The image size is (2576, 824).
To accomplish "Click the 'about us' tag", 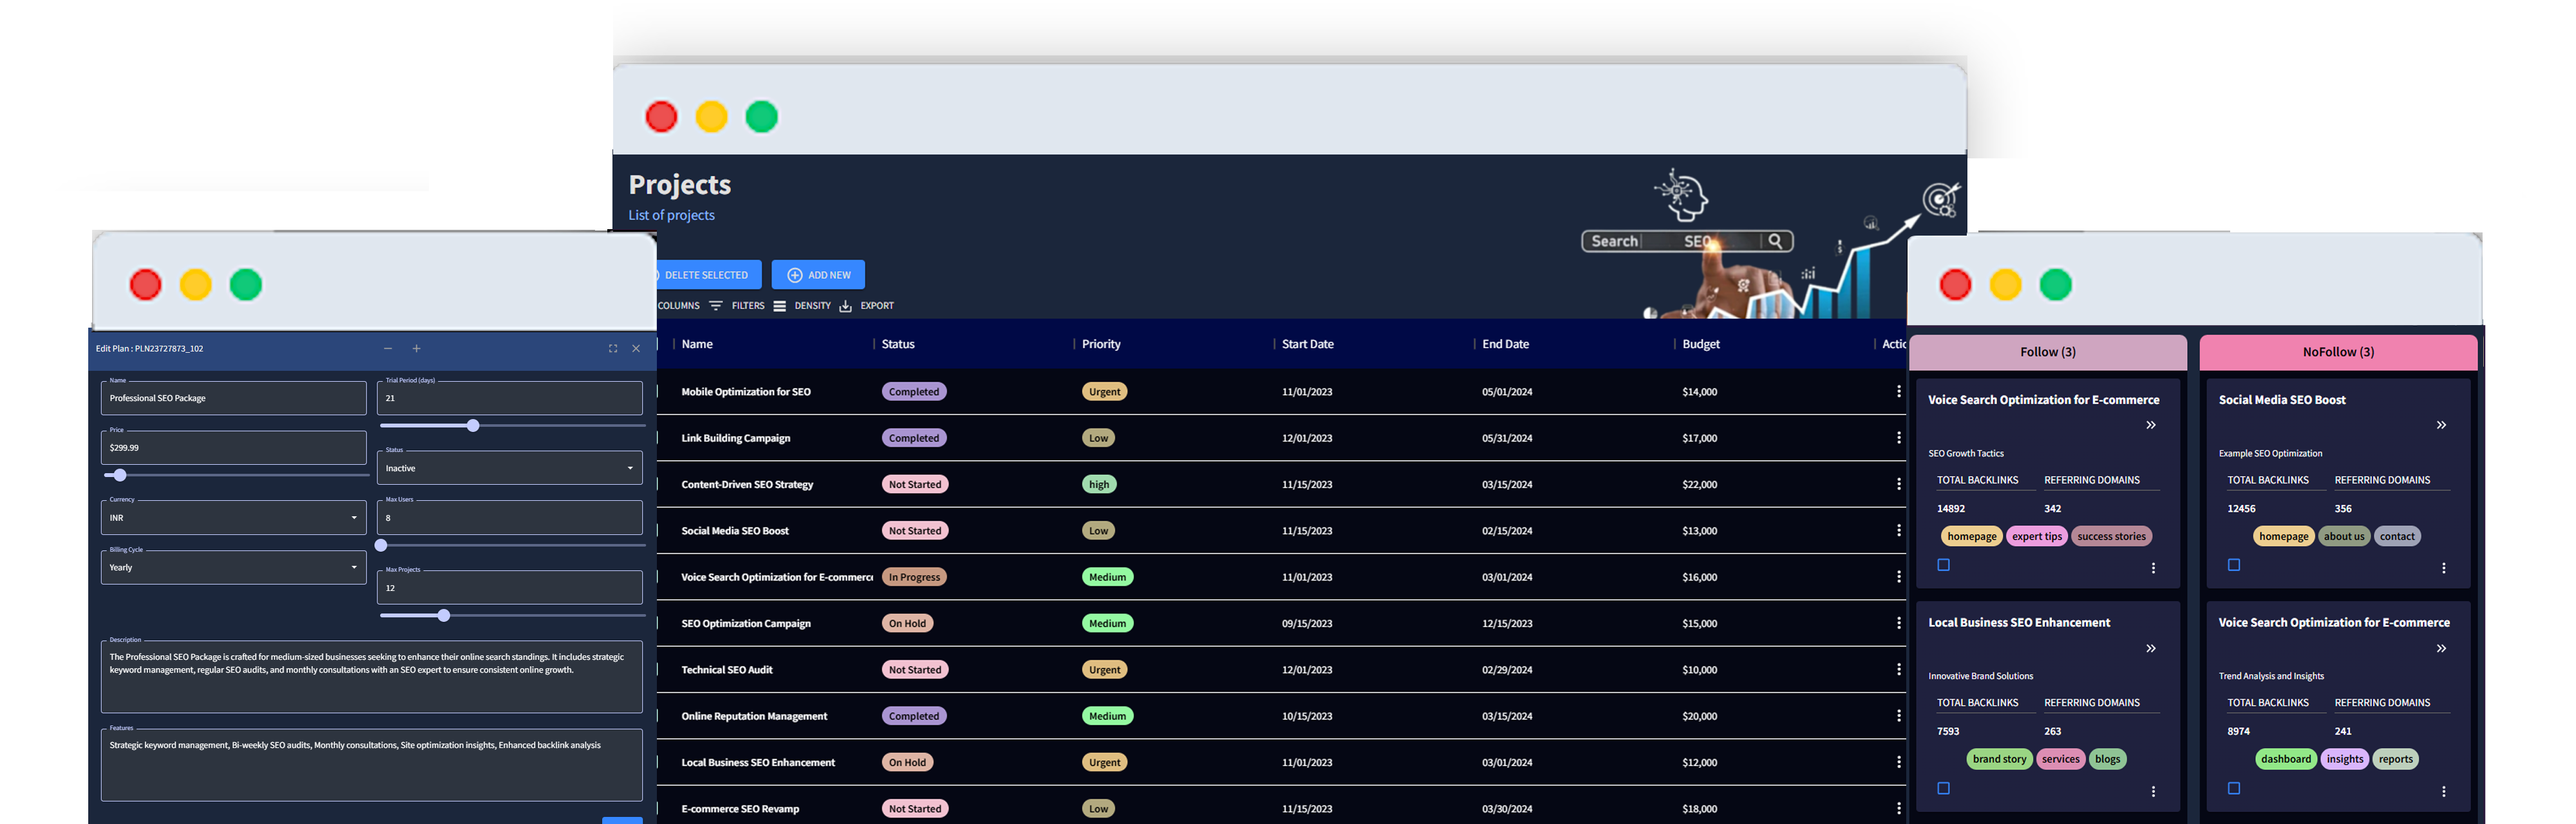I will point(2344,536).
